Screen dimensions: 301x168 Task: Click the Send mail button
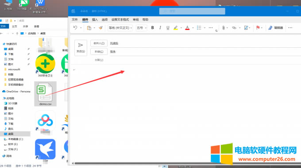click(x=81, y=48)
